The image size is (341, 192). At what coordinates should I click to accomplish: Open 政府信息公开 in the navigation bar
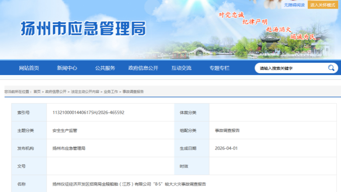143,68
